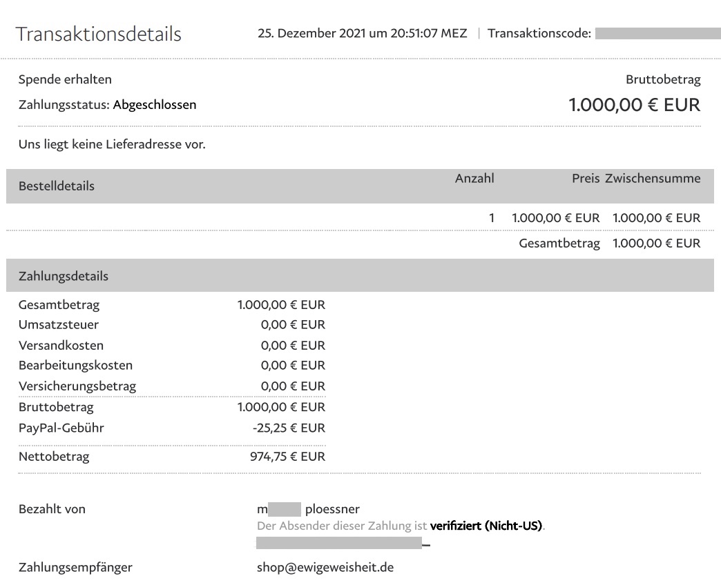Select the Bearbeitungskosten amount 0,00 € EUR
Image resolution: width=721 pixels, height=585 pixels.
[x=293, y=366]
